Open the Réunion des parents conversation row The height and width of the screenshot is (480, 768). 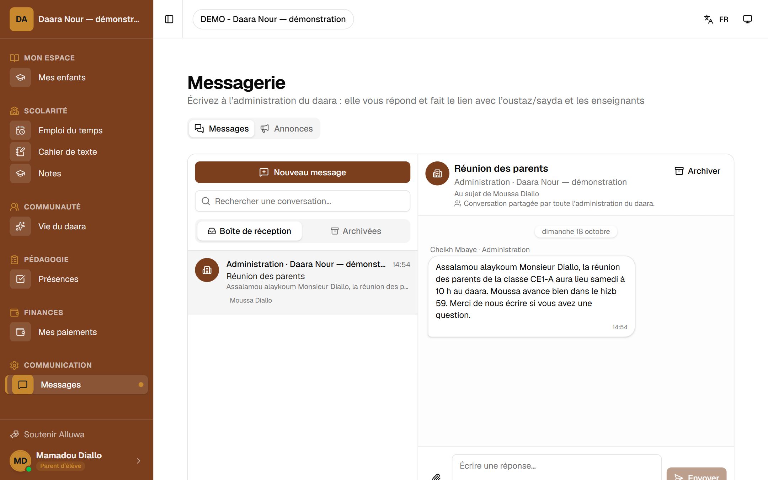303,282
